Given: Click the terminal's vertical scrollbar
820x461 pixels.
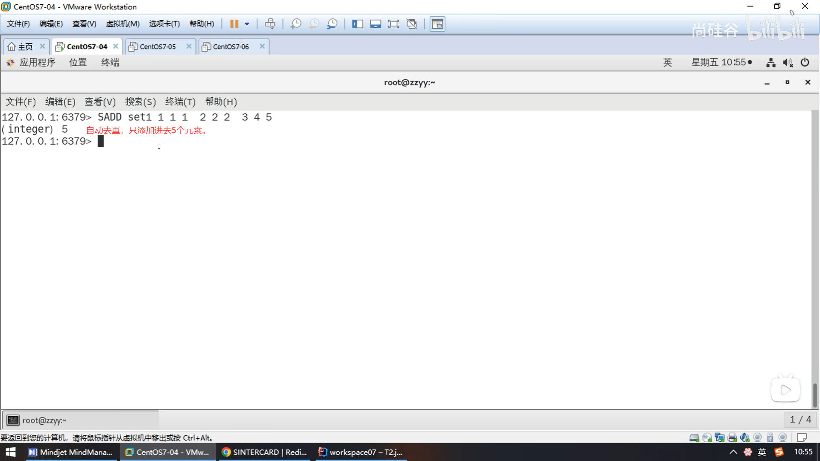Looking at the screenshot, I should (814, 395).
